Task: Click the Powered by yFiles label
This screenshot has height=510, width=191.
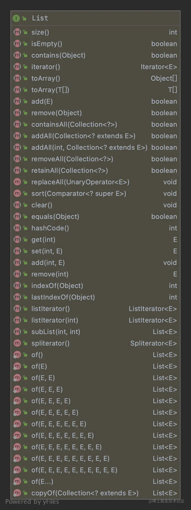Action: point(32,502)
